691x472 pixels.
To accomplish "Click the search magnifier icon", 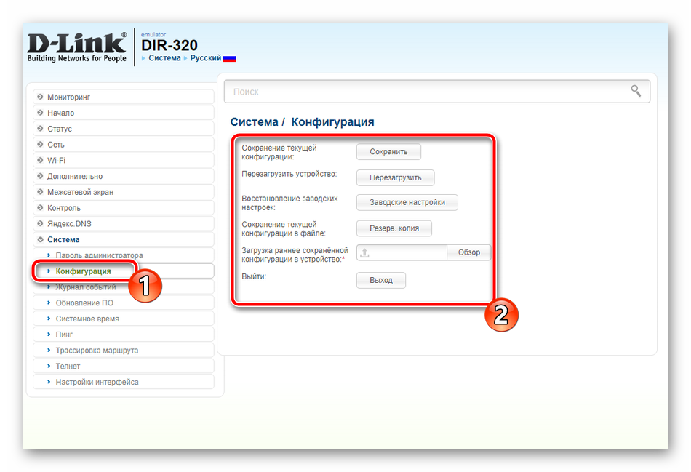I will [636, 91].
